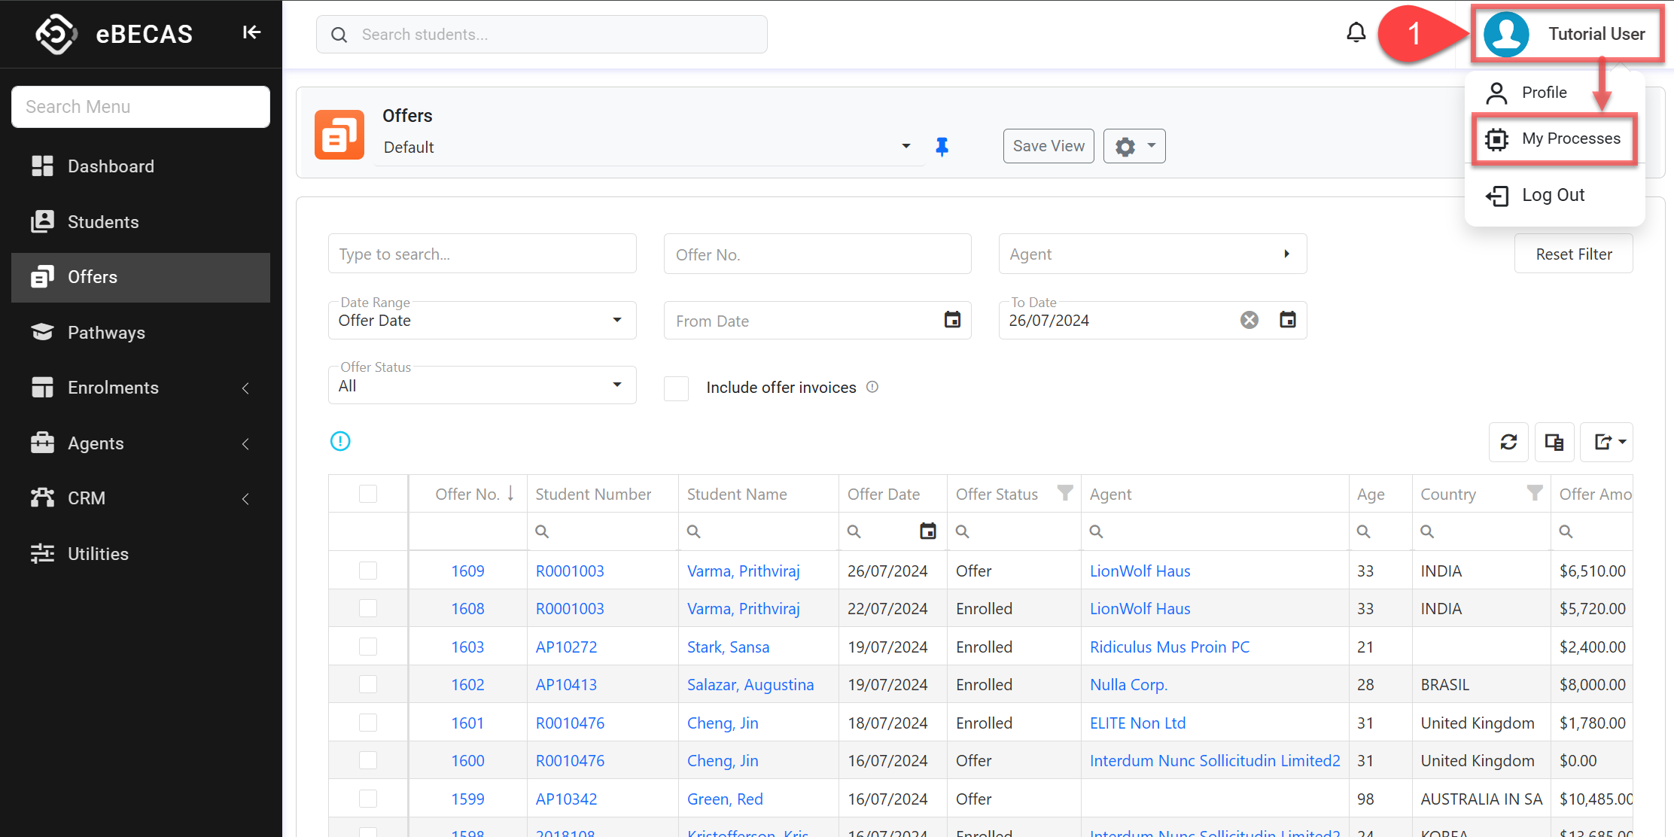This screenshot has width=1674, height=837.
Task: Refresh the offers grid
Action: (x=1508, y=442)
